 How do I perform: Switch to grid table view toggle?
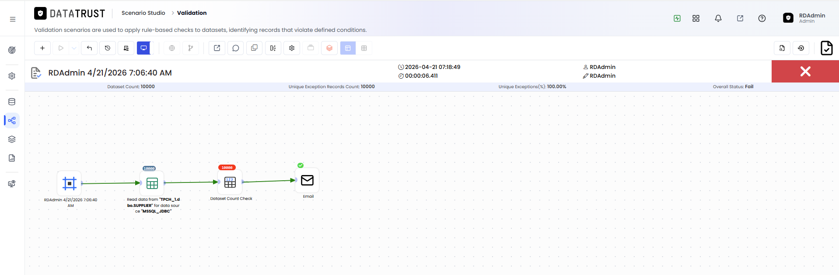364,48
